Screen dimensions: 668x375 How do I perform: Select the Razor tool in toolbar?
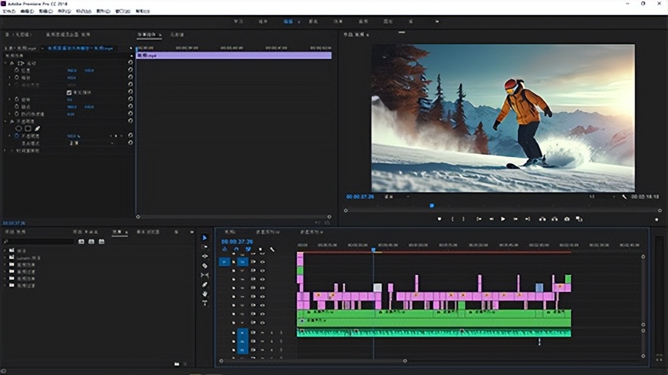205,265
